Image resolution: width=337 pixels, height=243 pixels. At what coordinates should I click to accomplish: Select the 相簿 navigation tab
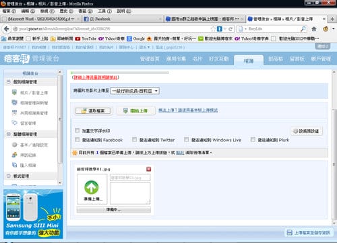tap(249, 61)
